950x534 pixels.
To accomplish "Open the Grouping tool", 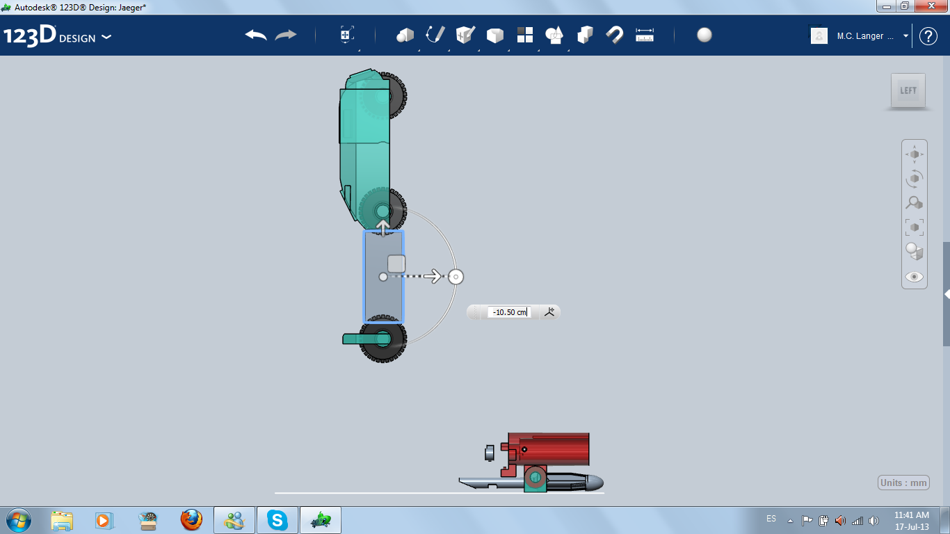I will click(554, 35).
